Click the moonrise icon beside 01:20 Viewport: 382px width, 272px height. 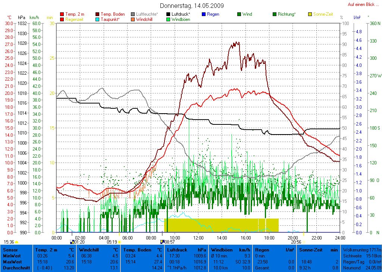tap(72, 242)
